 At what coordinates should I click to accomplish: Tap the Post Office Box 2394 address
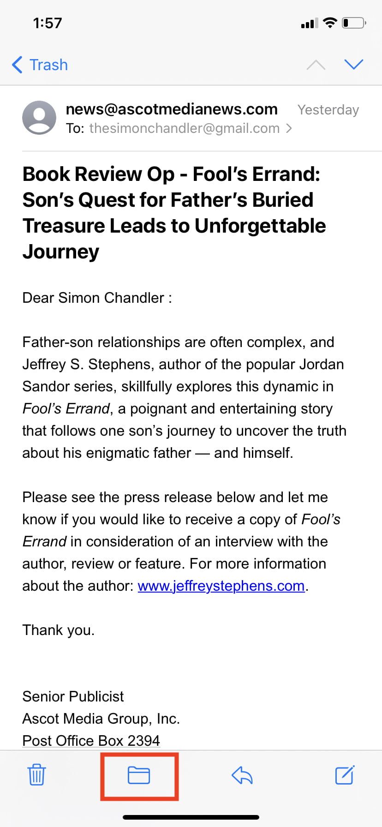click(x=91, y=740)
